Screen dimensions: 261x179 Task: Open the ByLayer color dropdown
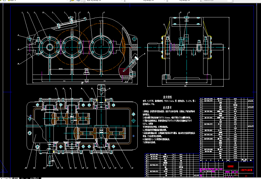(x=122, y=1)
